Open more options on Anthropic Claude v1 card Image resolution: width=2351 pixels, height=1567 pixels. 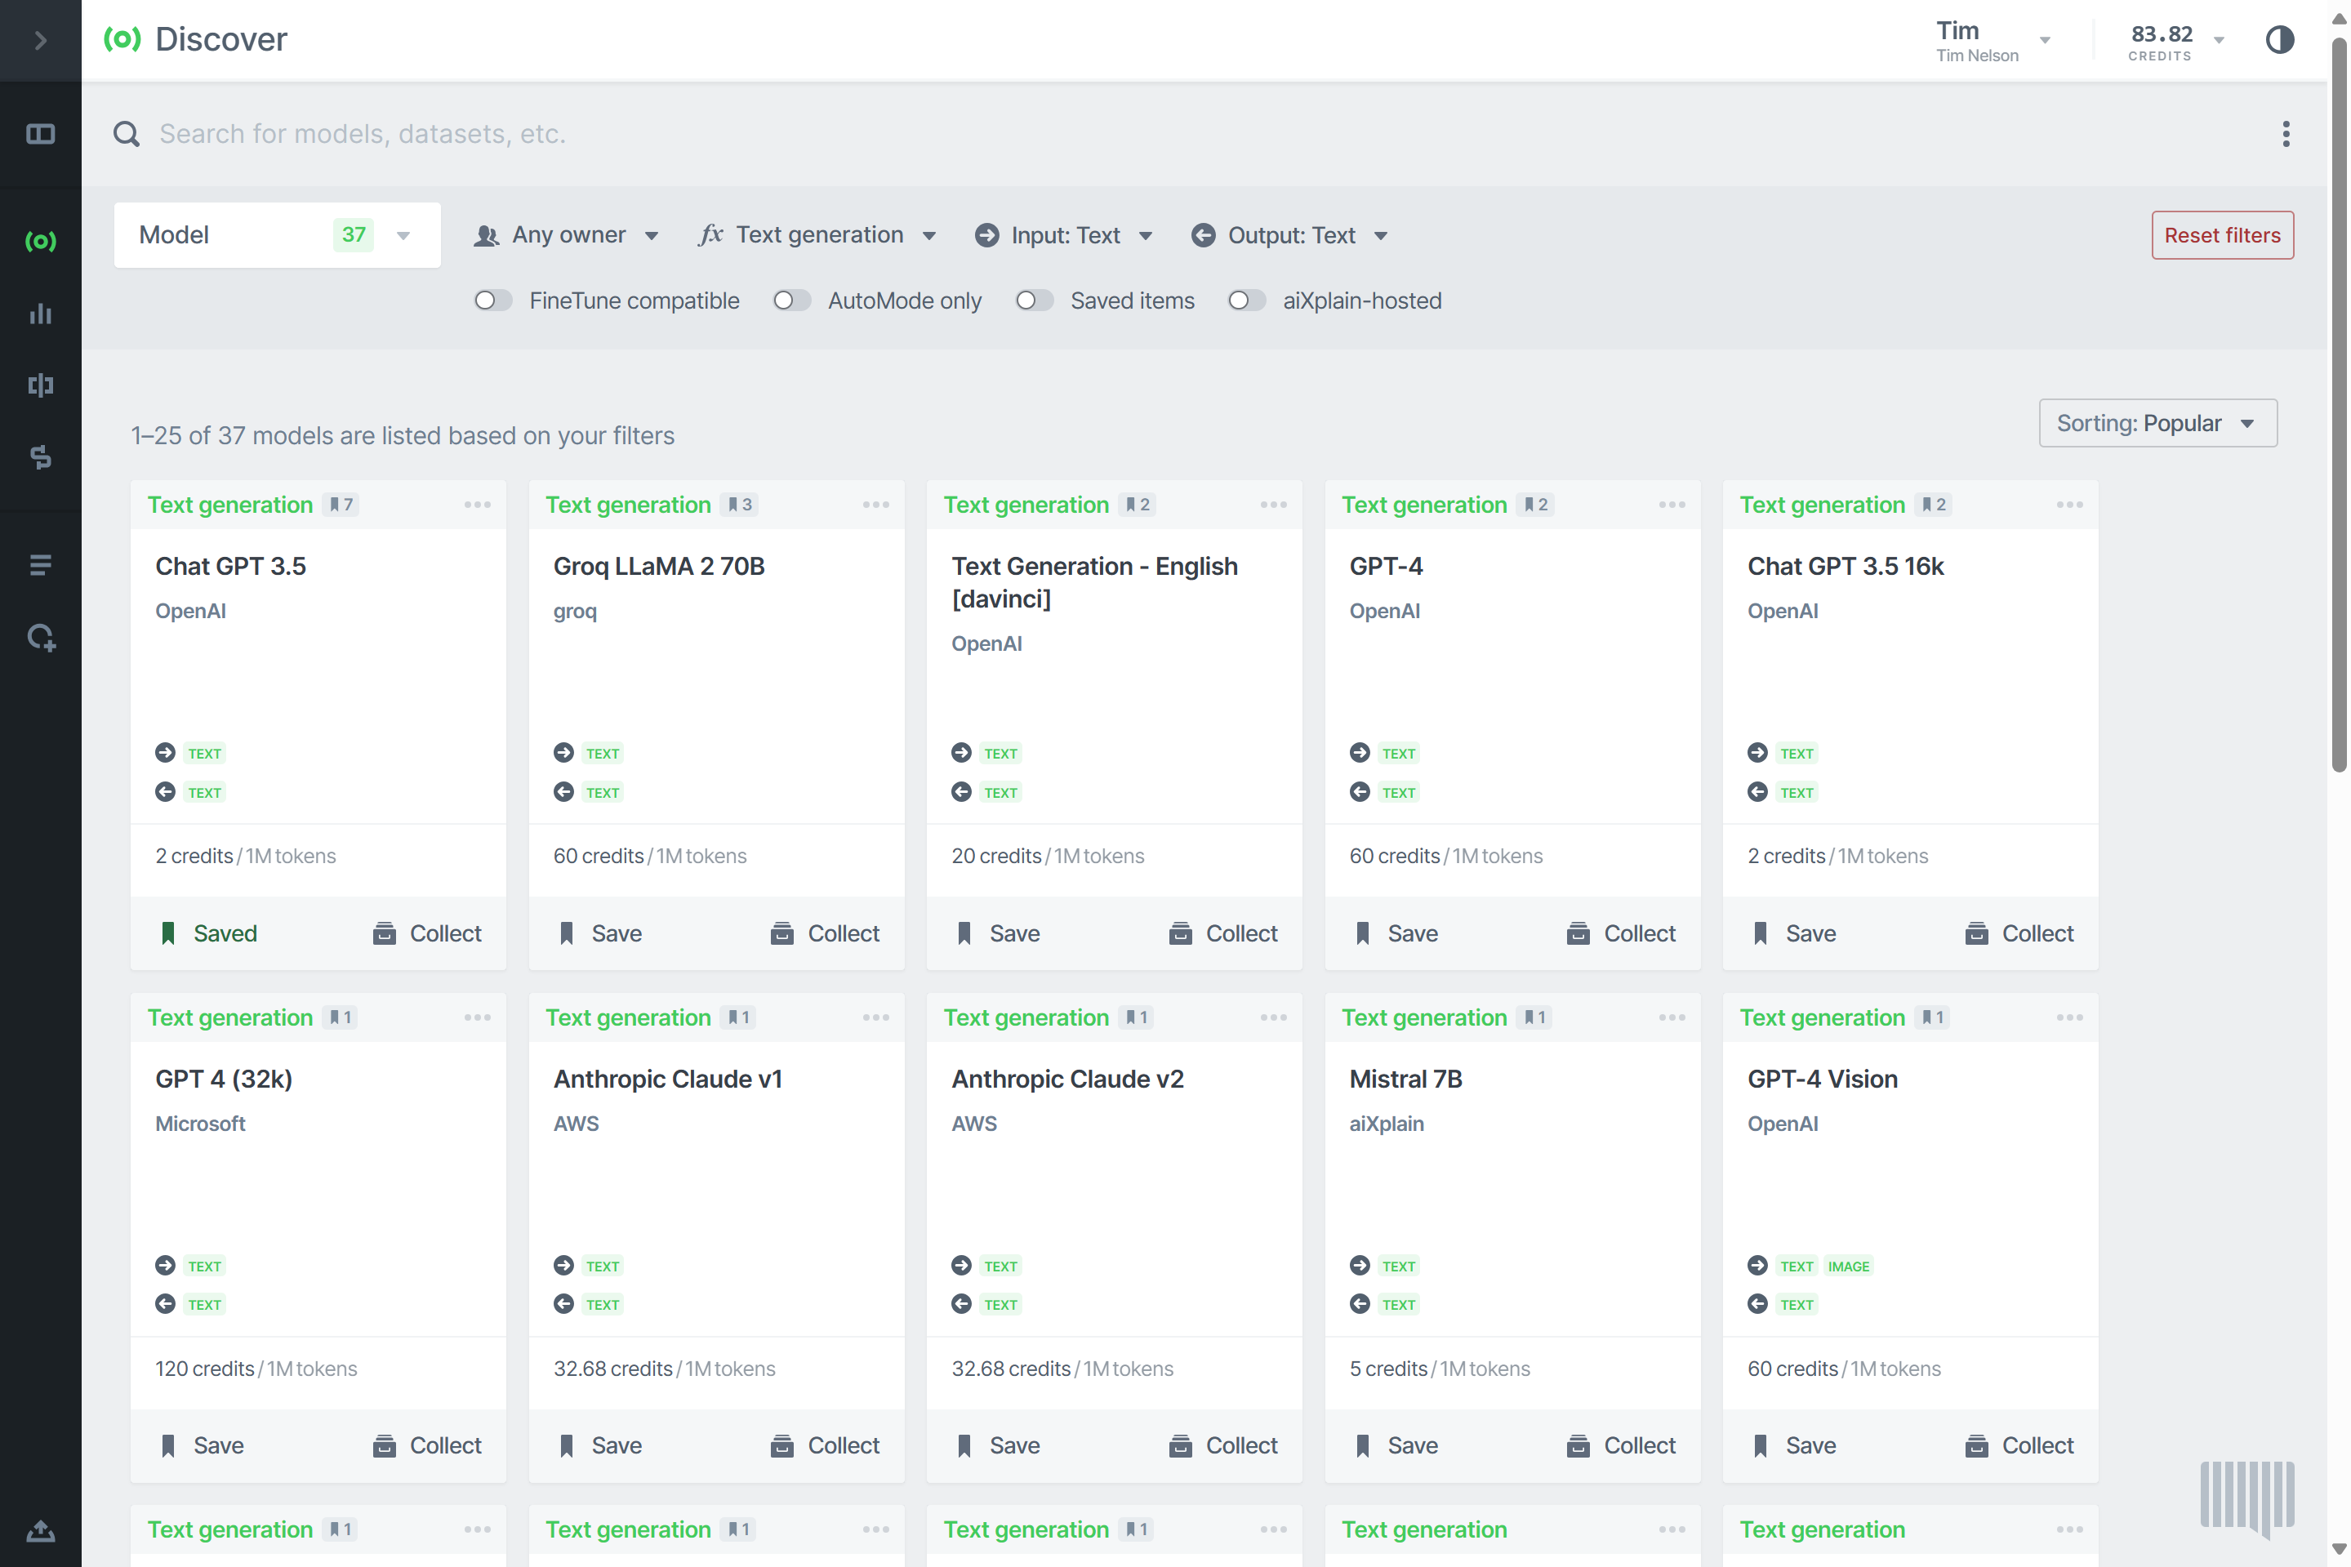(x=875, y=1017)
